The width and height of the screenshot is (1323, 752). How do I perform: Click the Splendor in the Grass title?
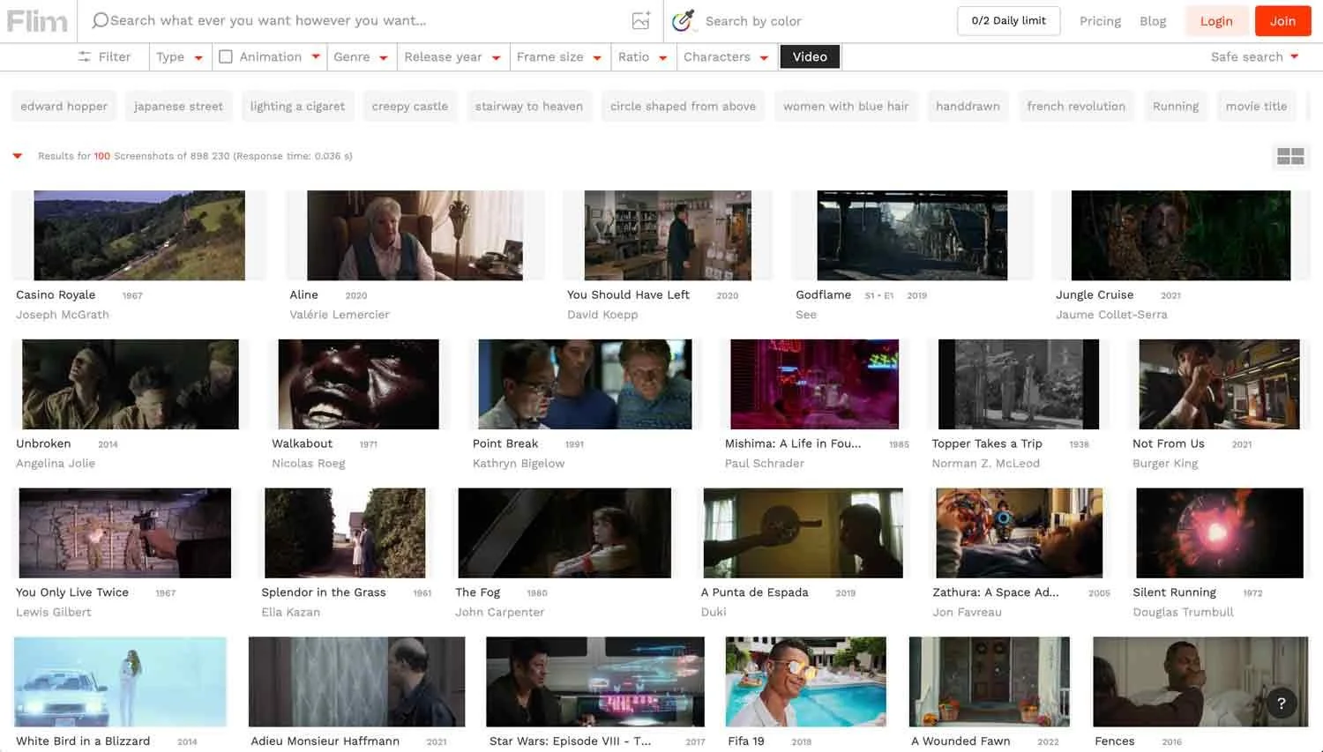324,592
